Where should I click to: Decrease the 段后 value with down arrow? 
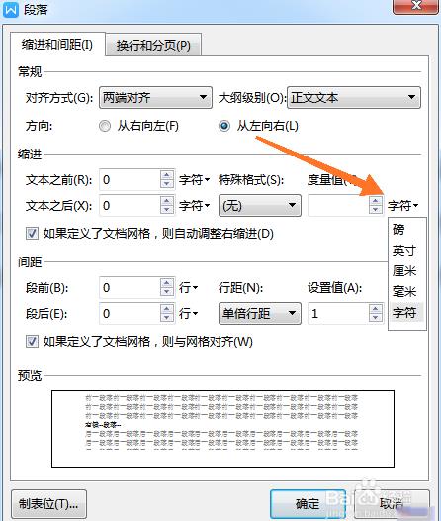pyautogui.click(x=167, y=318)
